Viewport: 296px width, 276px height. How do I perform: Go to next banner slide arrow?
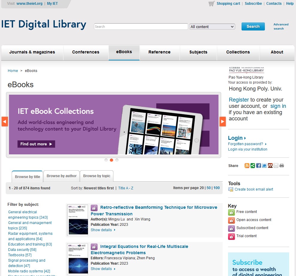click(223, 122)
